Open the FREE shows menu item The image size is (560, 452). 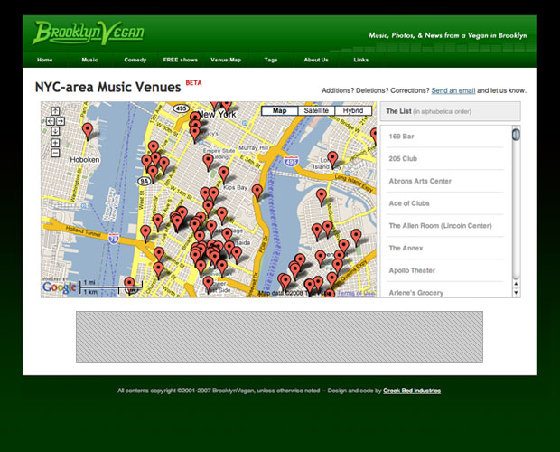(x=181, y=60)
